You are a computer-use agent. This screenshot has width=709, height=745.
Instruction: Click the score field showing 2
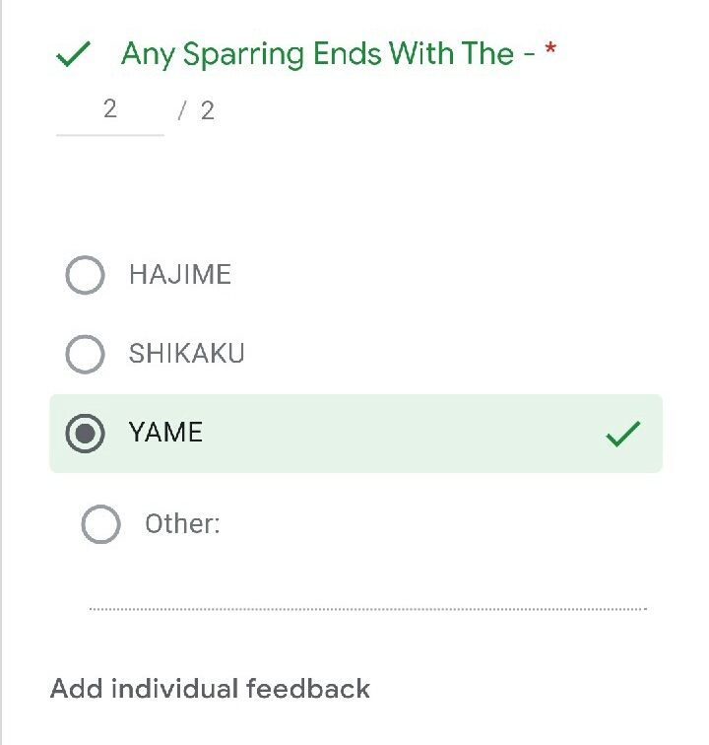click(109, 109)
